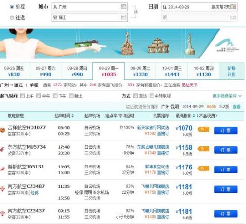Viewport: 246px width, 224px height.
Task: Click the return date field 返
Action: tap(199, 17)
